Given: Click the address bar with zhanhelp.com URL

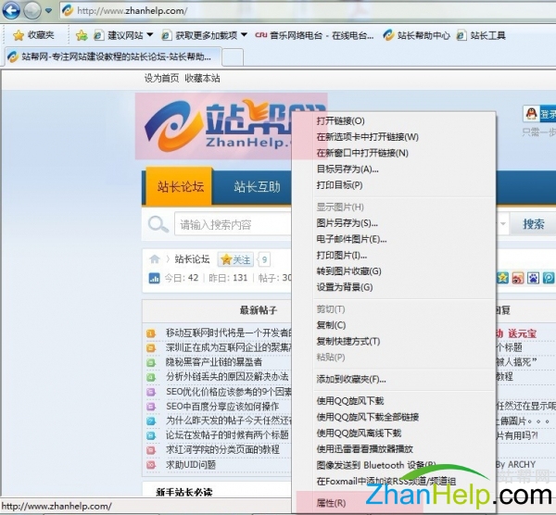Looking at the screenshot, I should coord(307,10).
